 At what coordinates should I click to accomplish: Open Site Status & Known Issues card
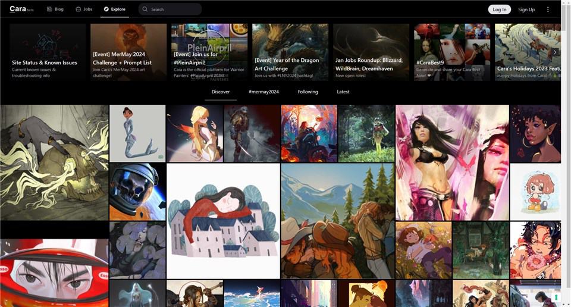coord(48,52)
